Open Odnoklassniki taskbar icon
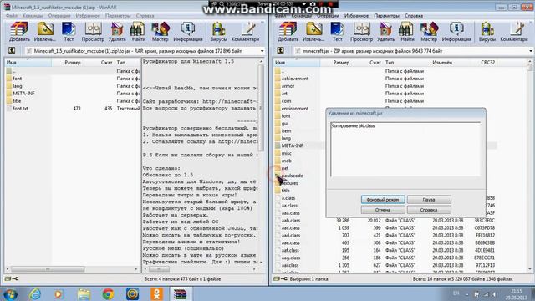 (156, 293)
